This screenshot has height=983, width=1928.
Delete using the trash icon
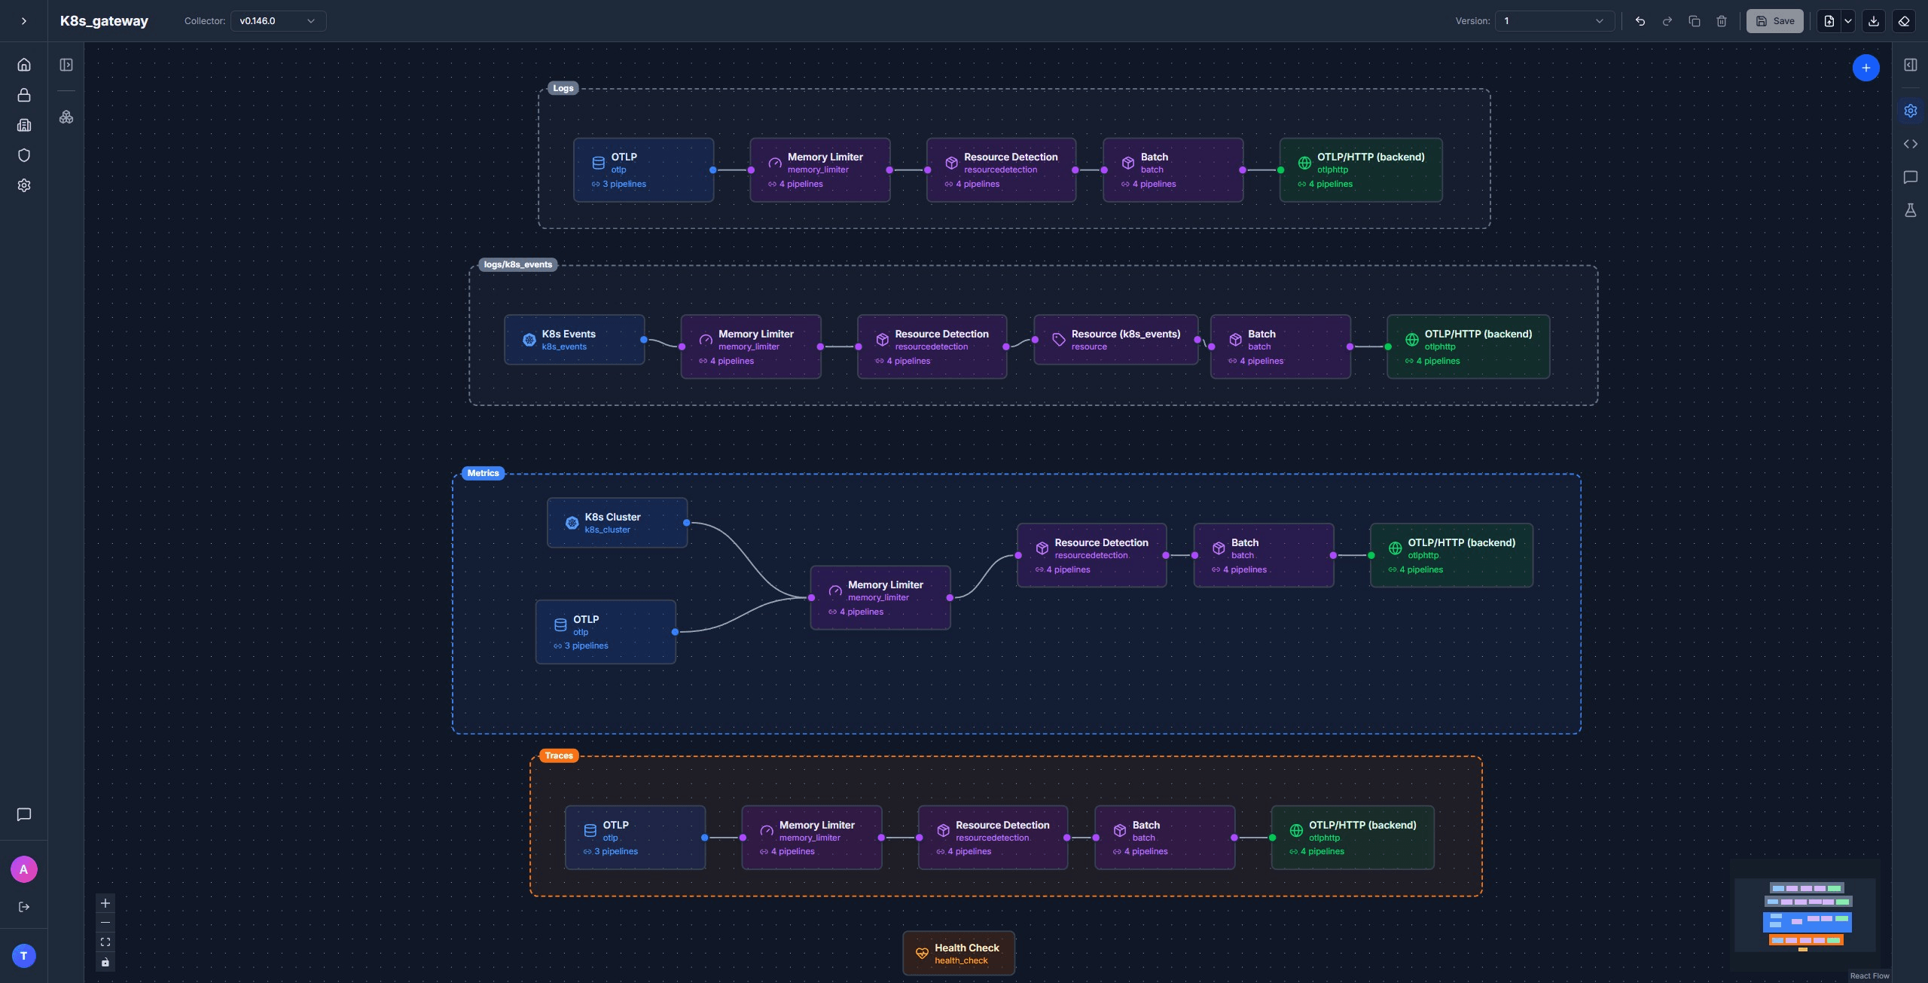pyautogui.click(x=1721, y=21)
